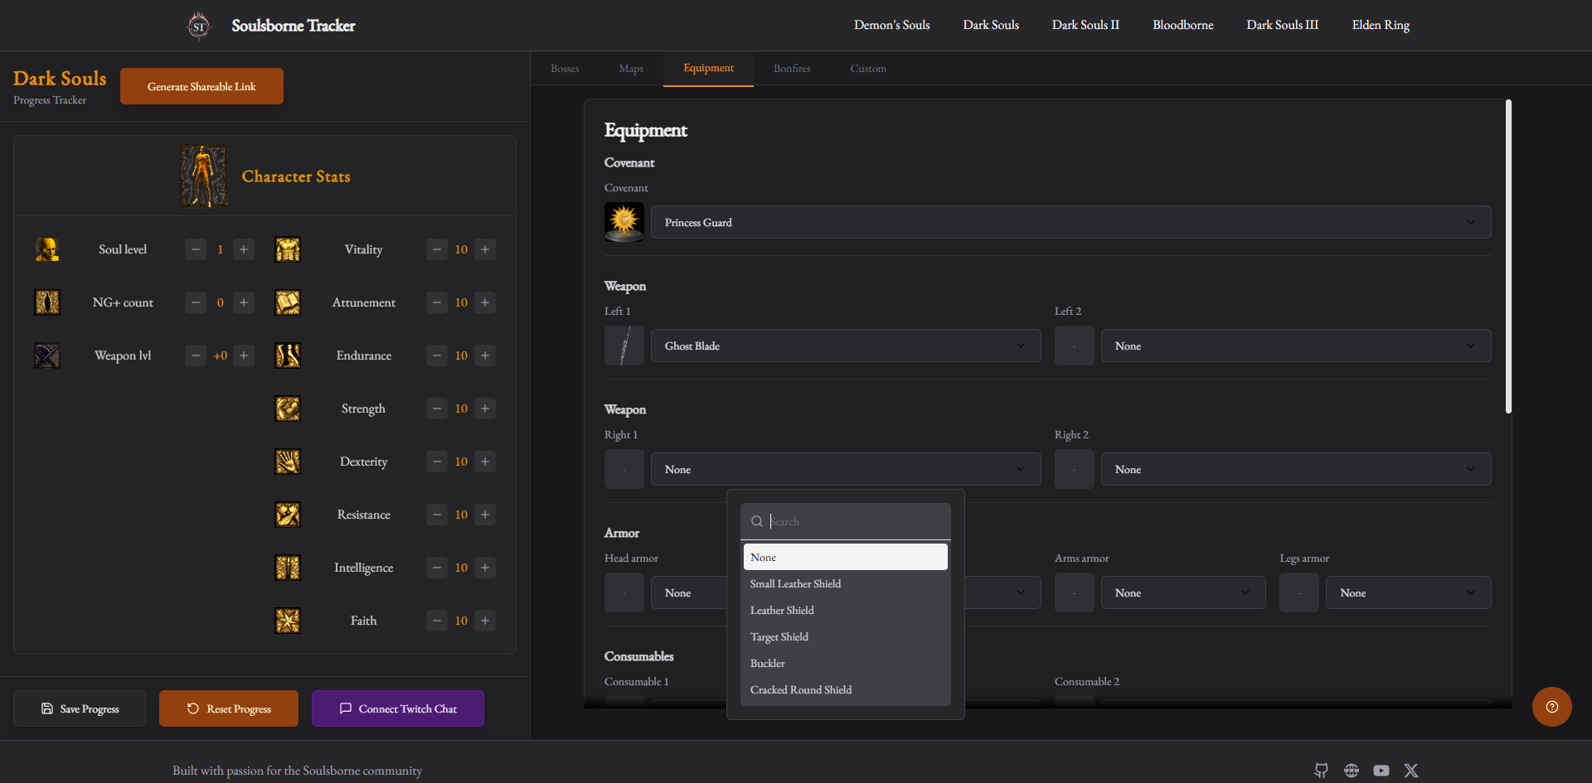Click the Weapon lvl crossed swords icon
The height and width of the screenshot is (783, 1592).
pyautogui.click(x=47, y=355)
